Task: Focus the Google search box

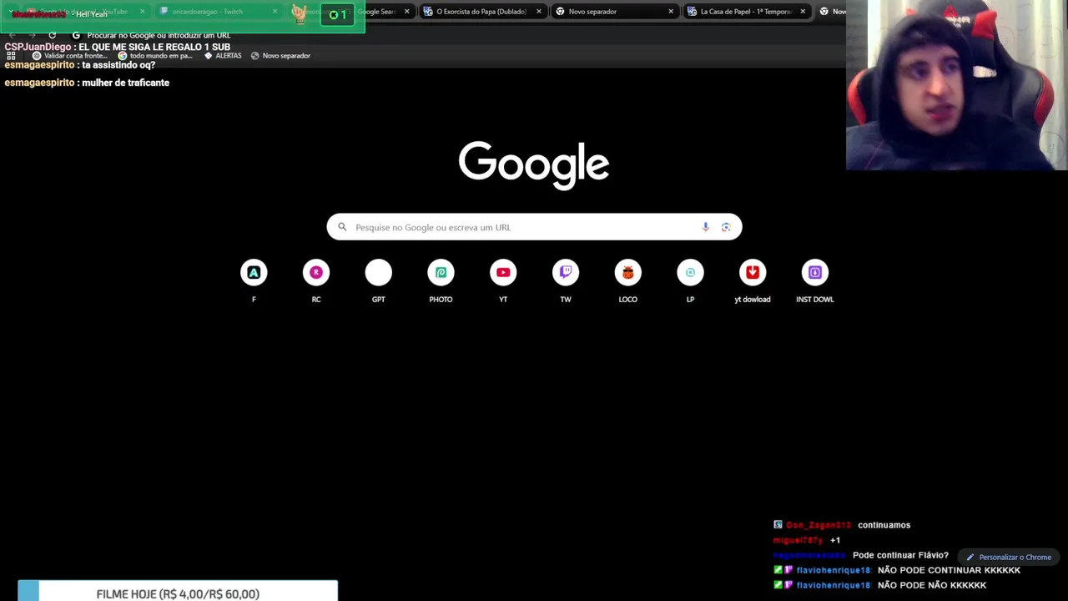Action: pyautogui.click(x=534, y=227)
